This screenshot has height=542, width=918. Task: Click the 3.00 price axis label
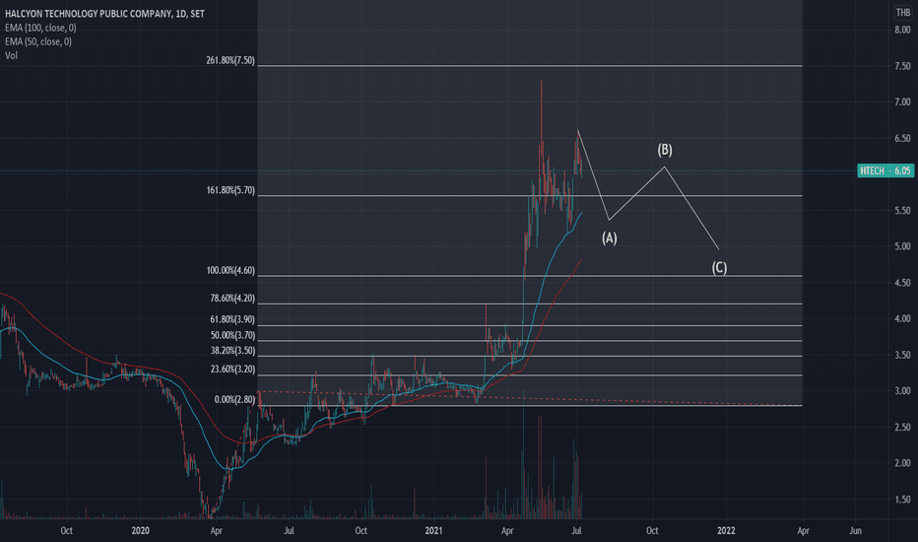click(x=902, y=391)
